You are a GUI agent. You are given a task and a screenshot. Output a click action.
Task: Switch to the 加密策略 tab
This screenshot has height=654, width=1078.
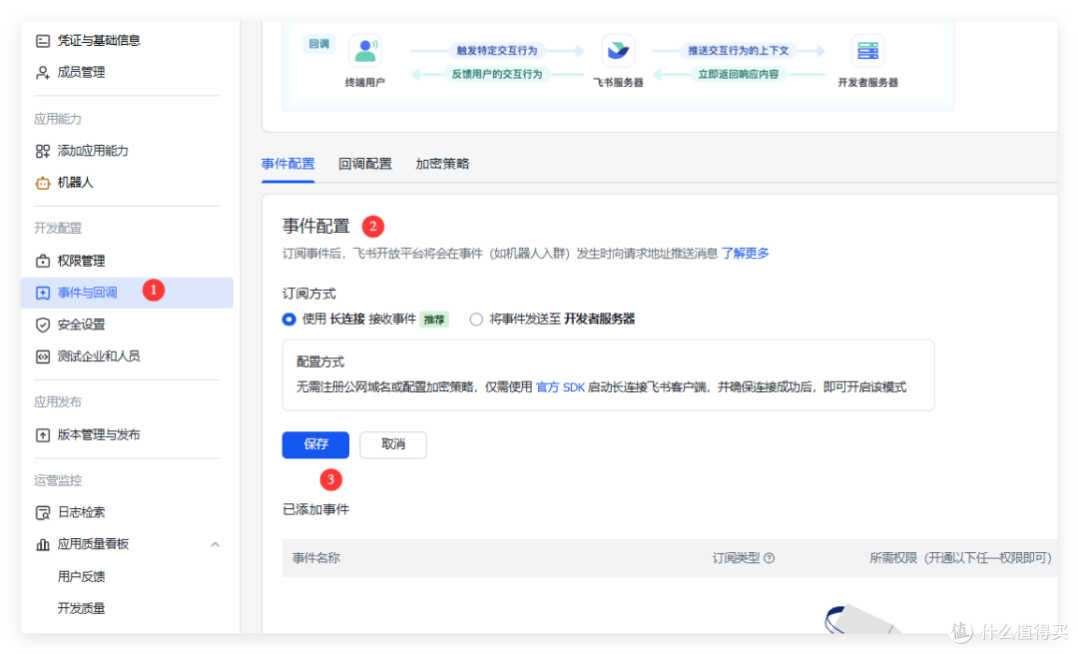pos(442,164)
